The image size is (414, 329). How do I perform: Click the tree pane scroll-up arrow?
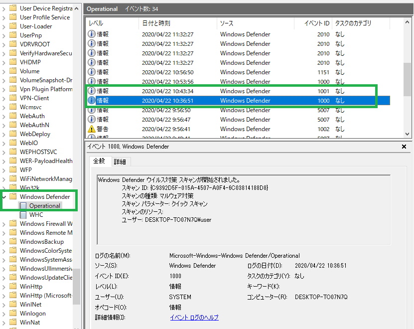click(76, 8)
